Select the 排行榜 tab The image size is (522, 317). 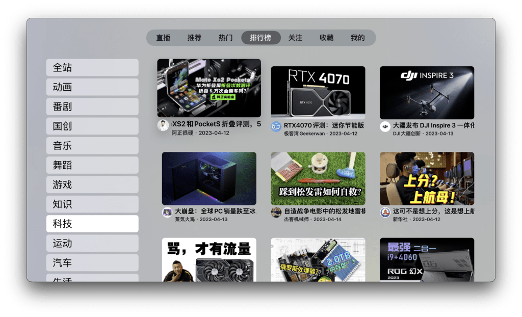coord(260,38)
